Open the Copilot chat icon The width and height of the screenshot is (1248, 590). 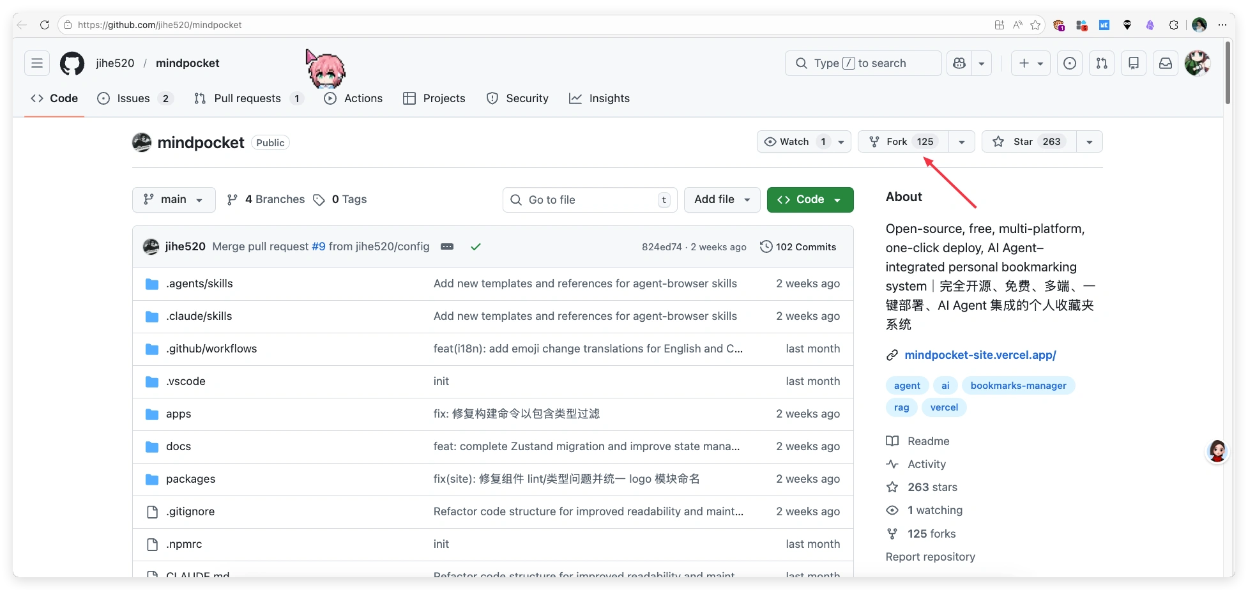coord(959,63)
